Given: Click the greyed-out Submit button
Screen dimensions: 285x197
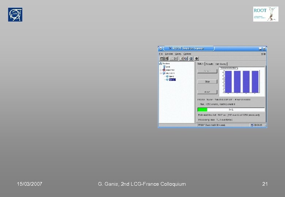Looking at the screenshot, I should [207, 71].
